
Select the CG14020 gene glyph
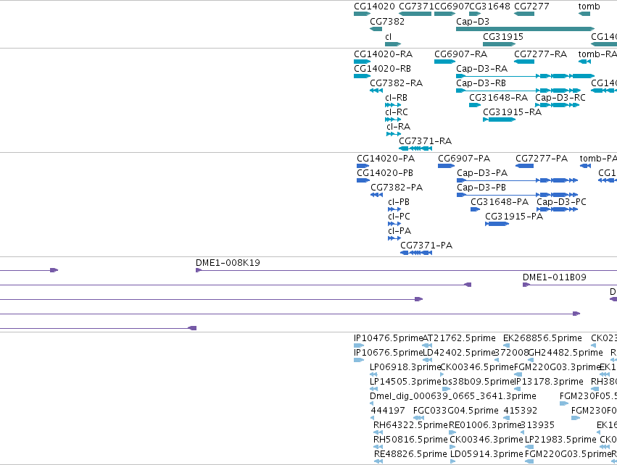(x=362, y=14)
